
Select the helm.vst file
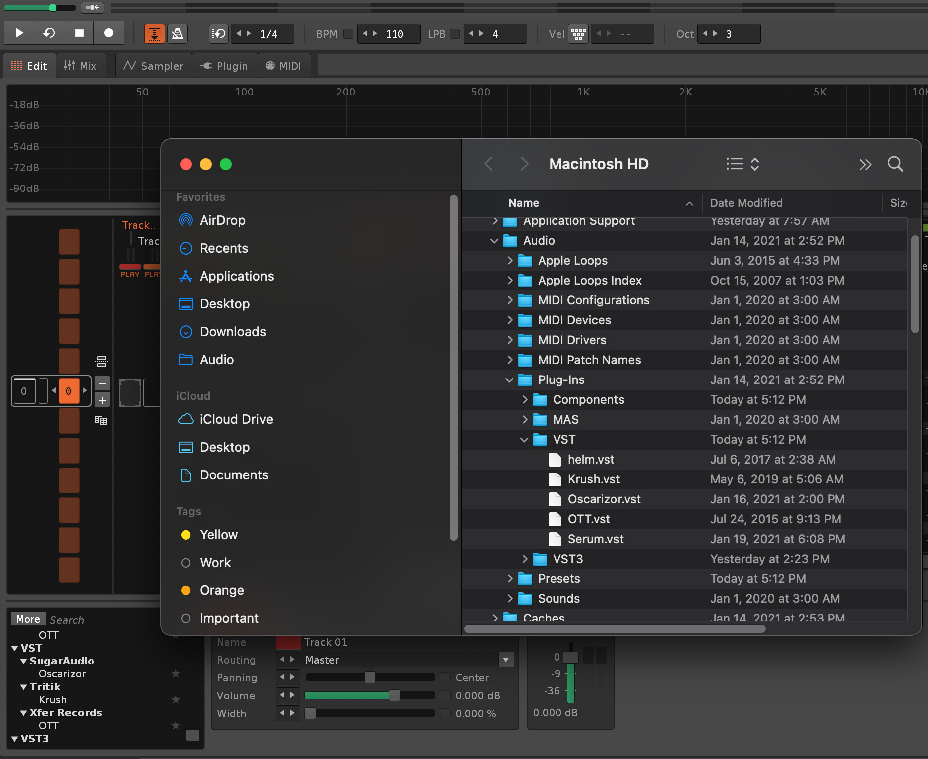[684, 460]
